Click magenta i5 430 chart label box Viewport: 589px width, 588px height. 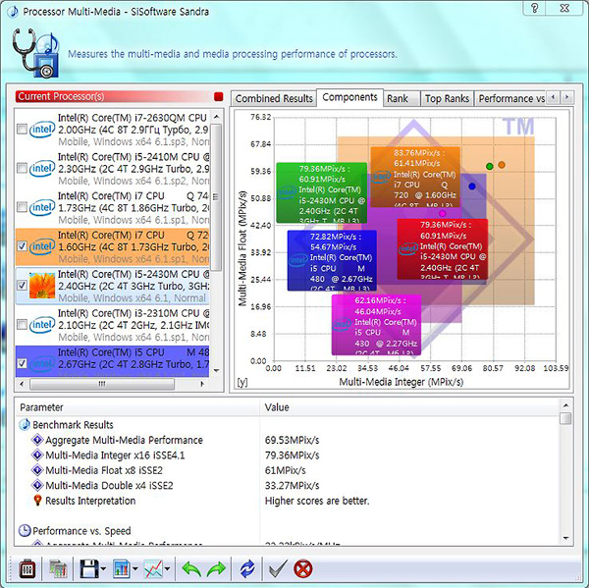[376, 325]
